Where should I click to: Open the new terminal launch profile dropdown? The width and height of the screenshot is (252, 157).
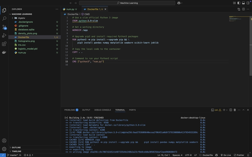(x=227, y=110)
